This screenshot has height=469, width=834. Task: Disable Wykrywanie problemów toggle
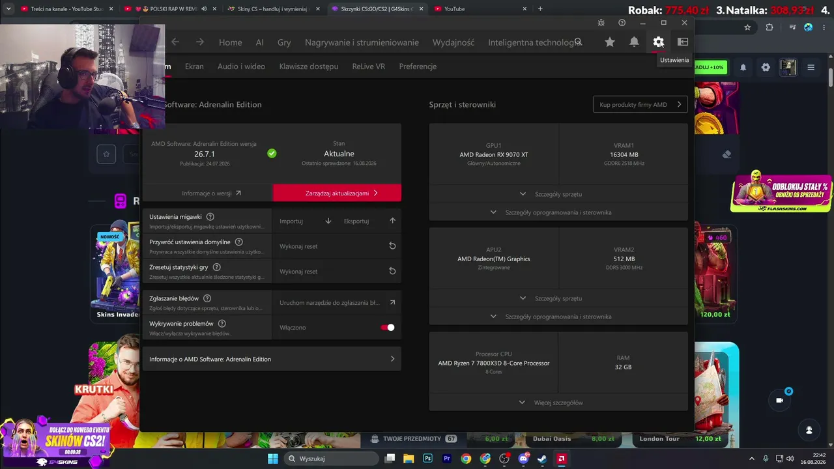pos(388,328)
